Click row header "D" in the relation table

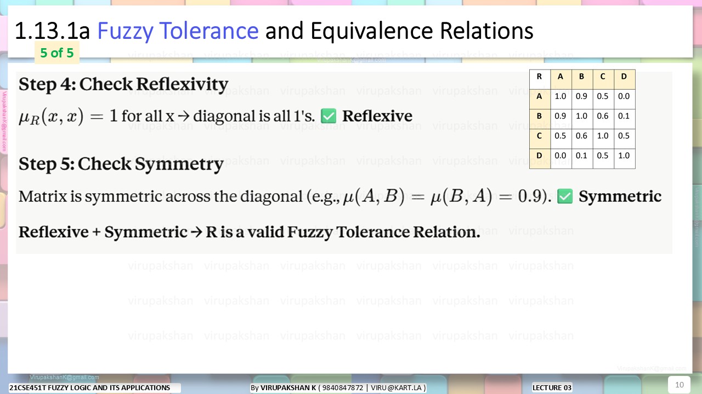click(540, 159)
